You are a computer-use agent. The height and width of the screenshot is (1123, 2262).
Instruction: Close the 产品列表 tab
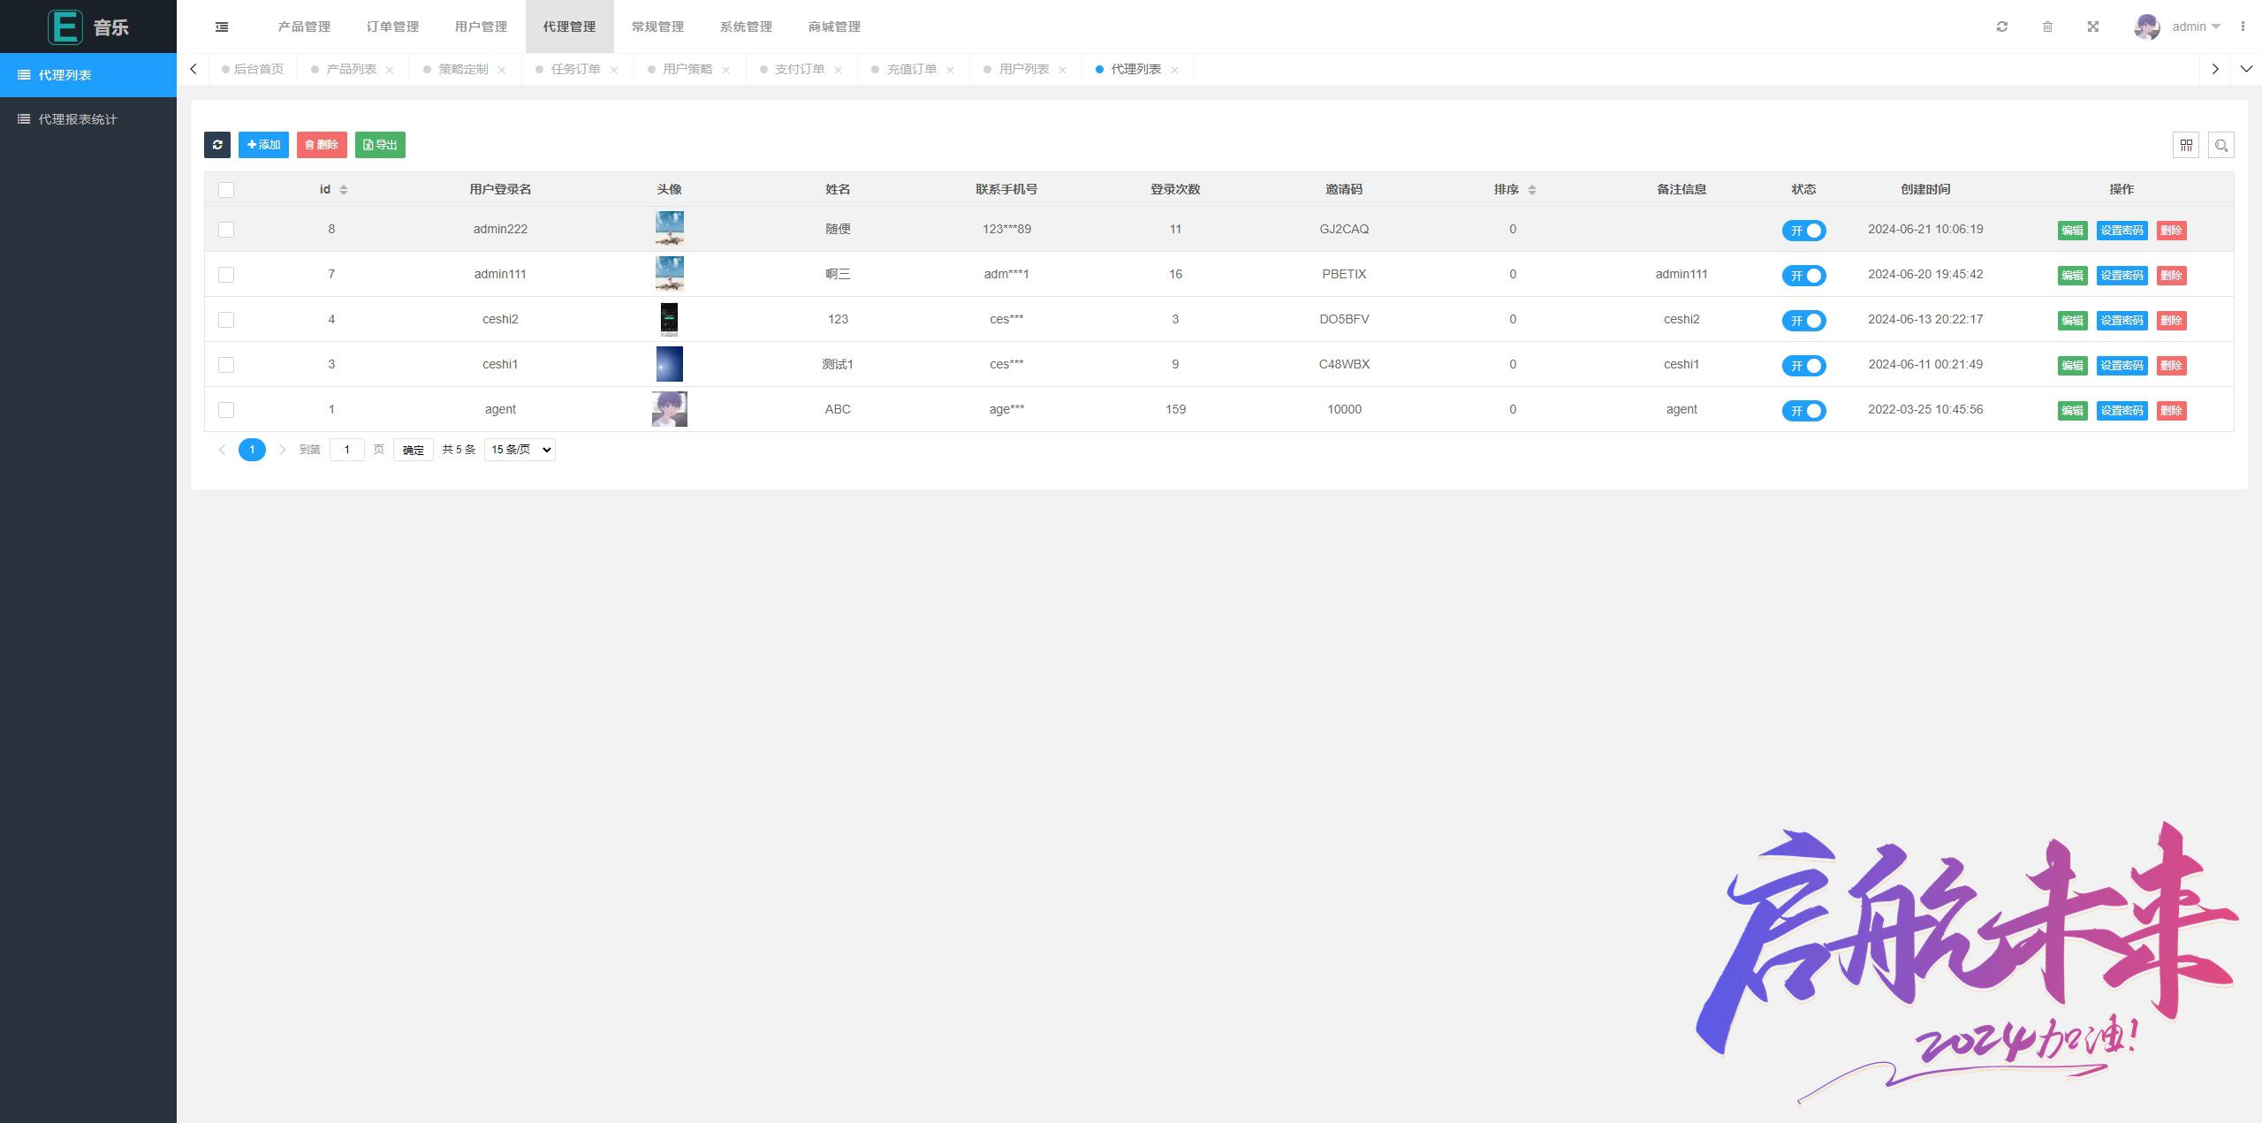(x=390, y=70)
